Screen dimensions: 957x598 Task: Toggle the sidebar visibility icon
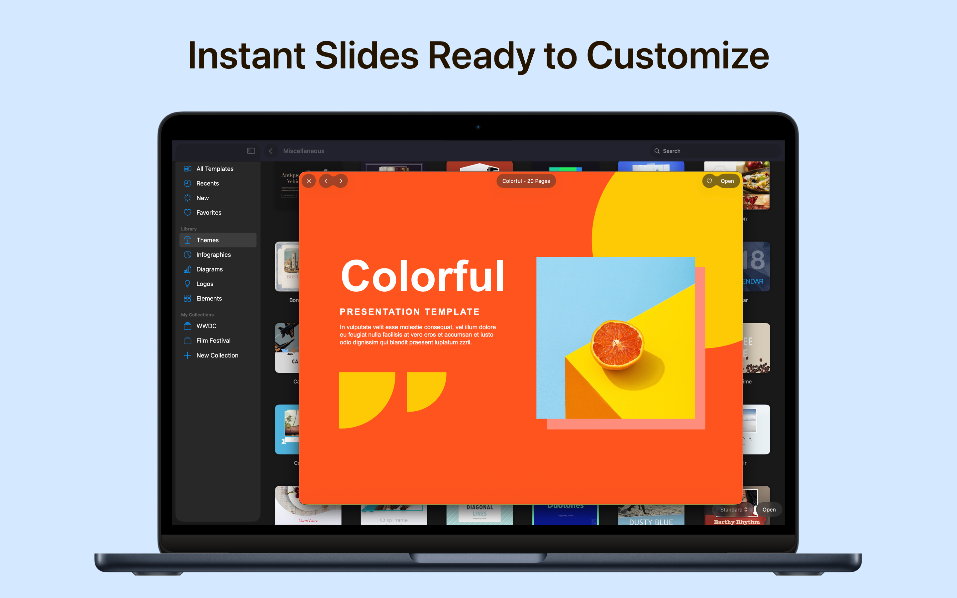coord(251,151)
